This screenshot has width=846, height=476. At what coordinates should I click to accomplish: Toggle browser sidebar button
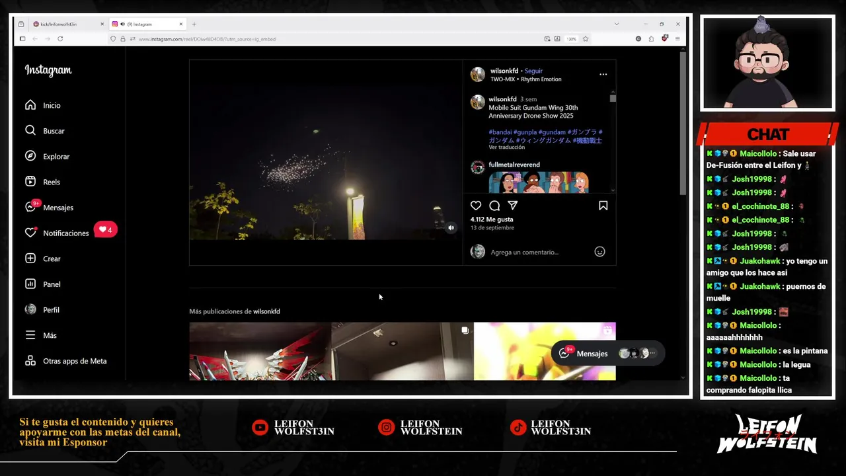[22, 39]
